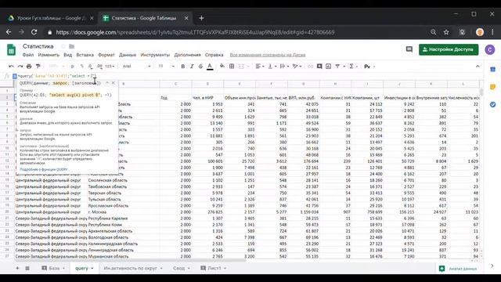501x282 pixels.
Task: Open the Формат menu
Action: (x=106, y=55)
